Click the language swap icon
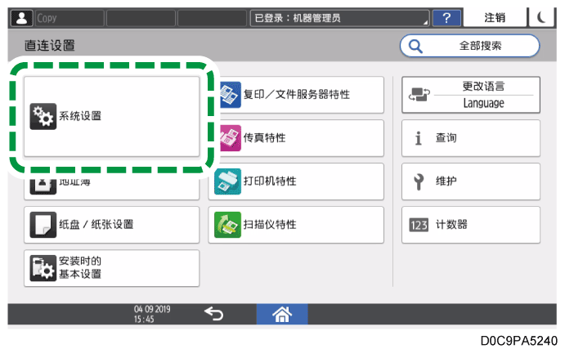Image resolution: width=565 pixels, height=349 pixels. click(x=419, y=95)
